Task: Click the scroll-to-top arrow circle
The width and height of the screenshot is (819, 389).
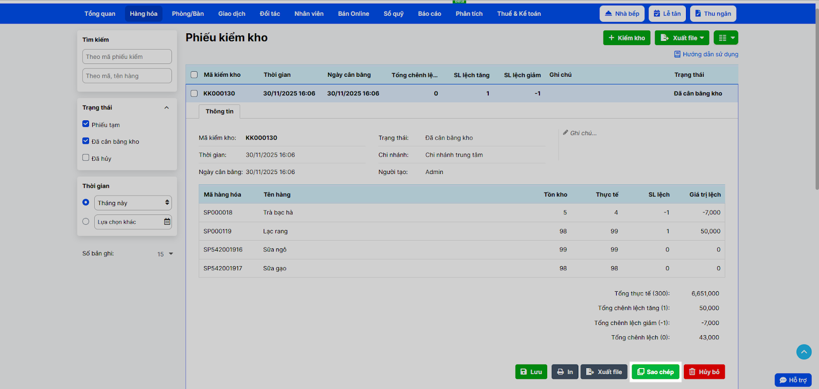Action: [804, 352]
